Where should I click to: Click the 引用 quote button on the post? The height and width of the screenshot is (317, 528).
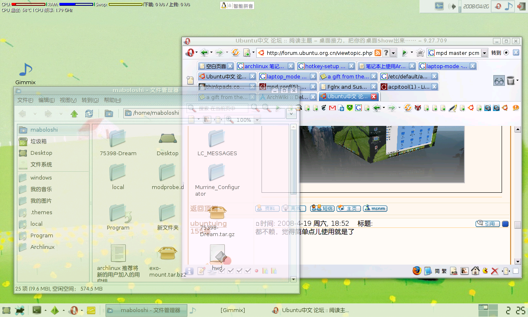tap(488, 224)
